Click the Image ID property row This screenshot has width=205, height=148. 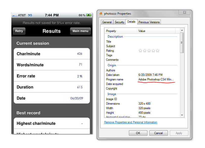pos(141,99)
